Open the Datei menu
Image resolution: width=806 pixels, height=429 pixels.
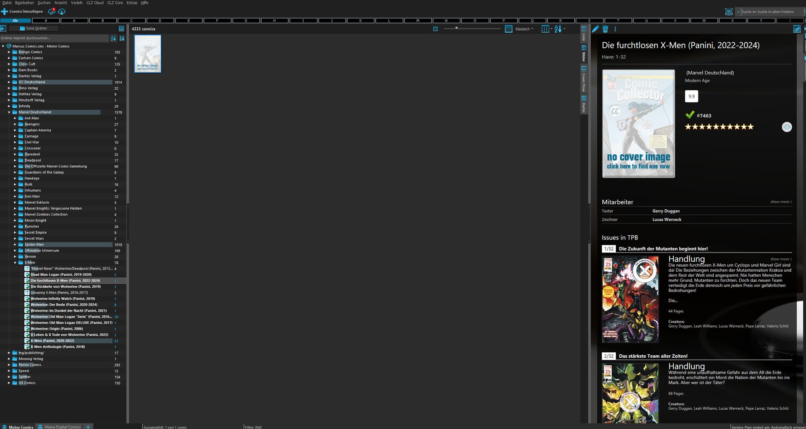point(7,3)
